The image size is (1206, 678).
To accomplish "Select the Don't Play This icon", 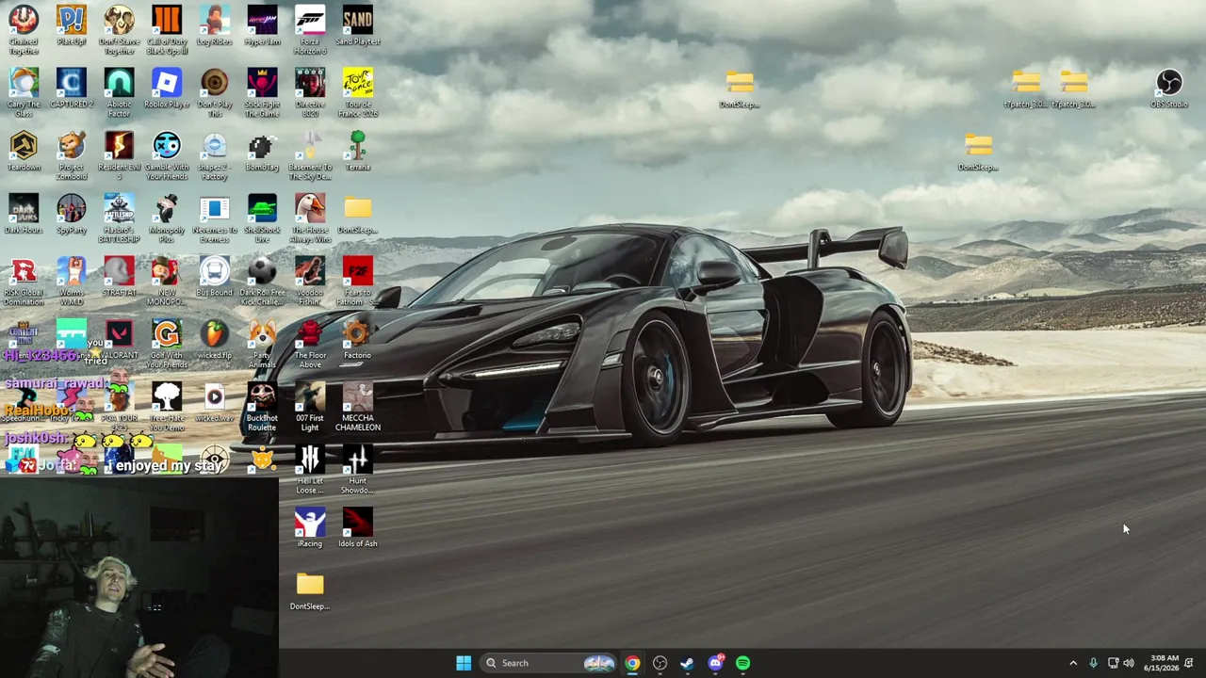I will click(214, 92).
